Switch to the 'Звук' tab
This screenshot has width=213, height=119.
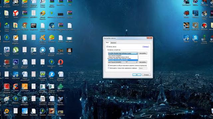[x=107, y=43]
